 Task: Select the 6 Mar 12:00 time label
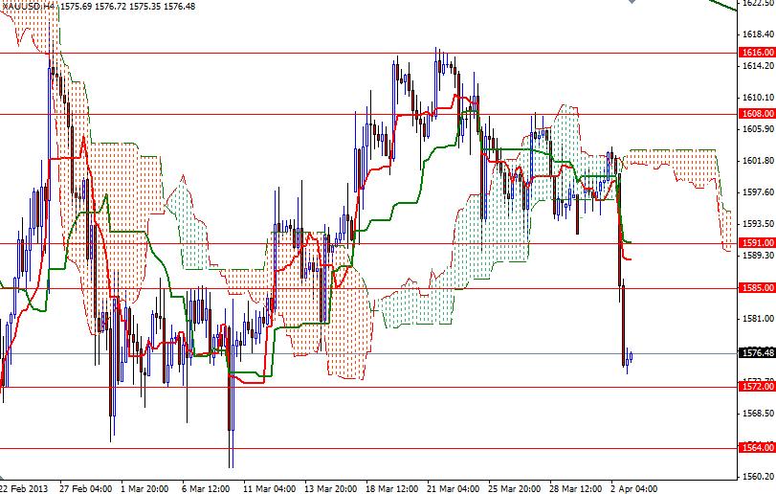click(208, 487)
